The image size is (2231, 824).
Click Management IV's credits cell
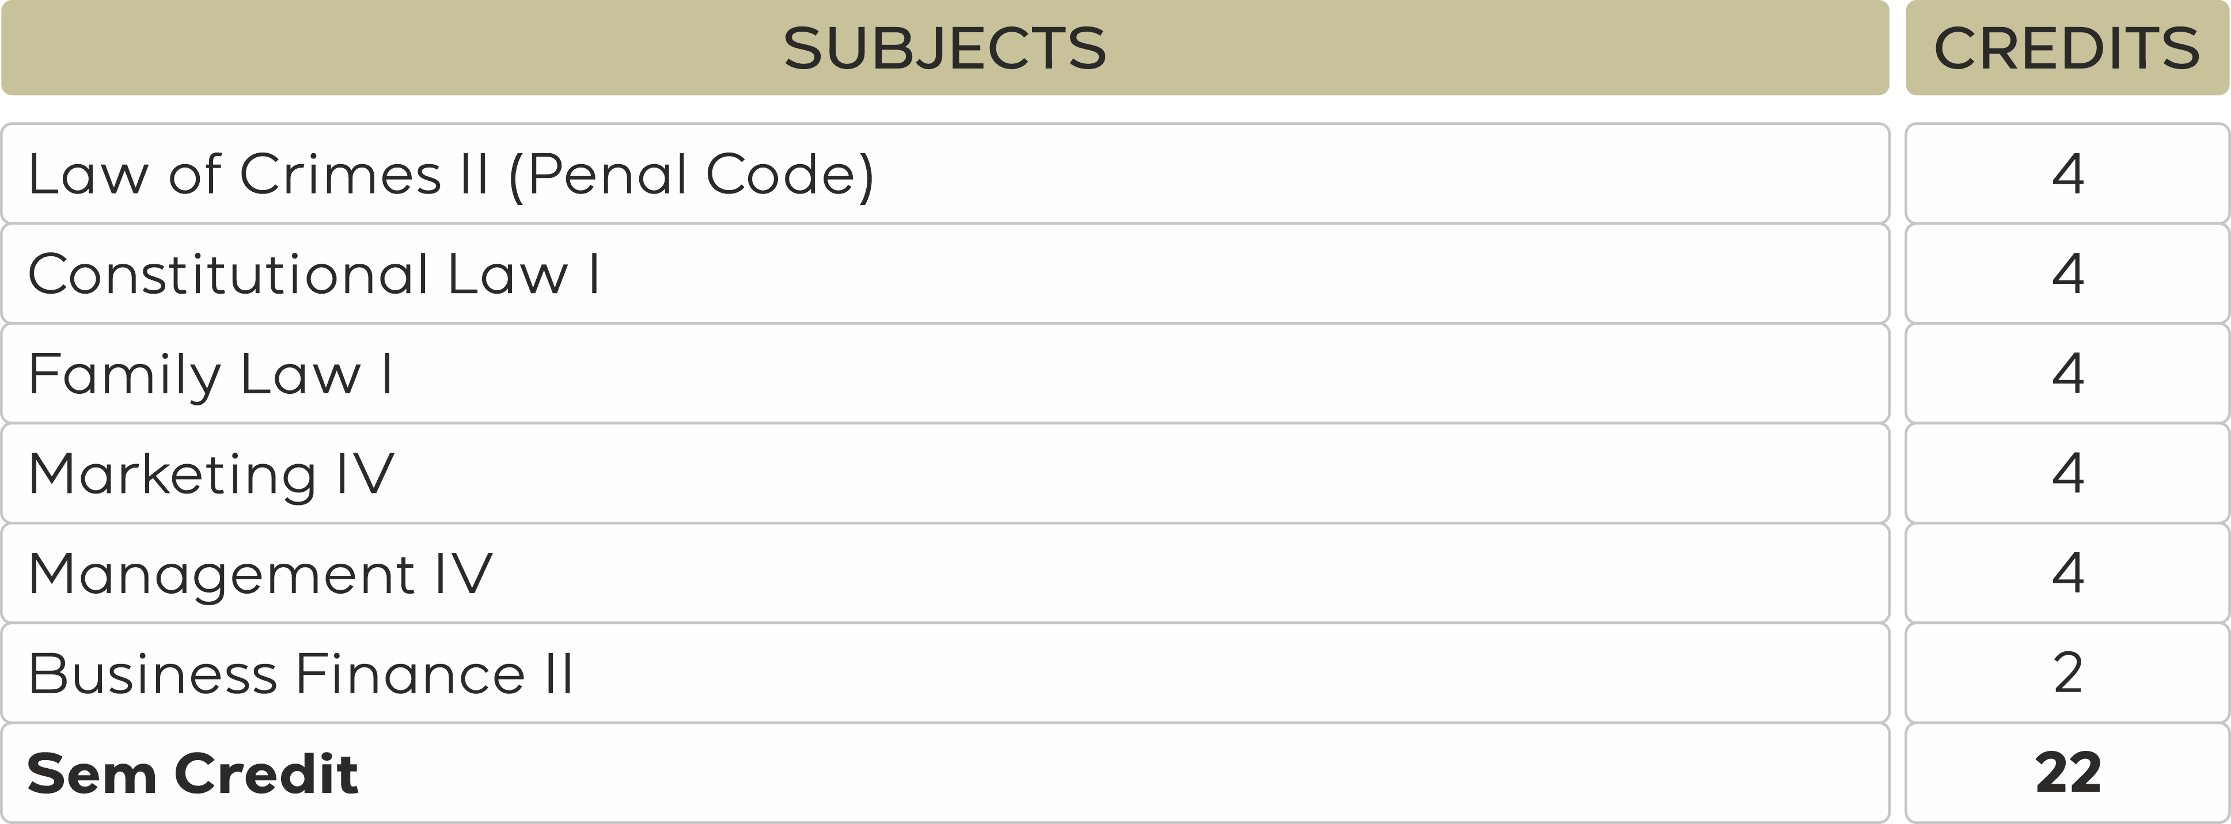(2067, 574)
